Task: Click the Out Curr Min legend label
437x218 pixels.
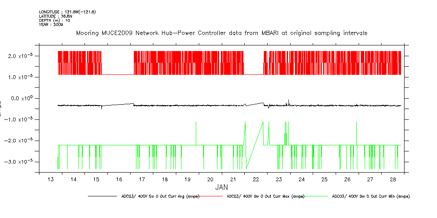Action: pos(370,196)
